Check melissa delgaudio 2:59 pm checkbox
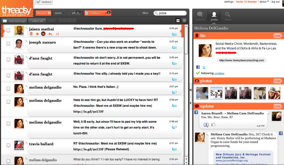Screen dimensions: 284x165 [x=8, y=102]
